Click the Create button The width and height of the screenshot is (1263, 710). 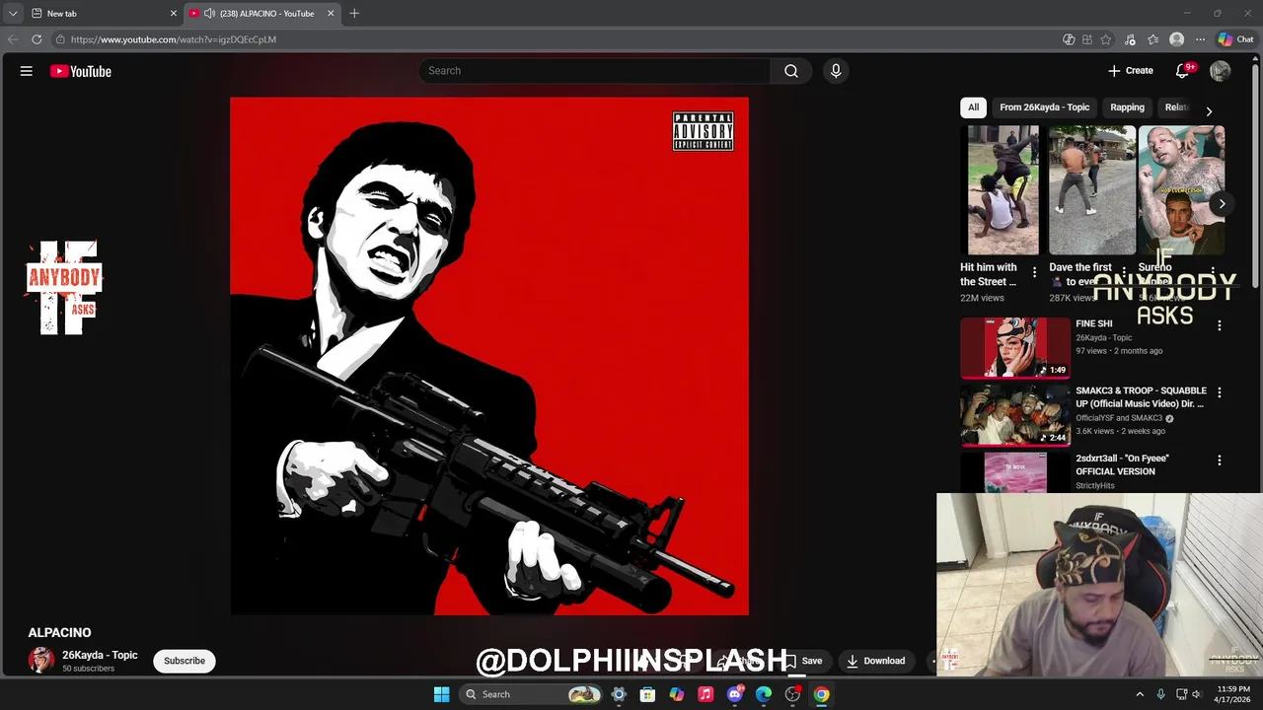coord(1130,71)
